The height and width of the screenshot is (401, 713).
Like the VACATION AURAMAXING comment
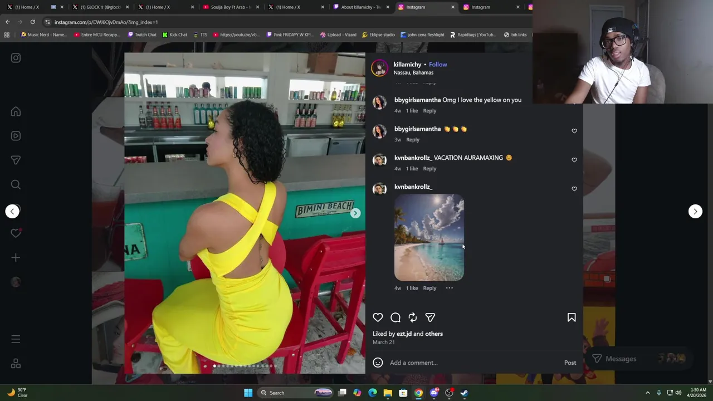point(574,160)
